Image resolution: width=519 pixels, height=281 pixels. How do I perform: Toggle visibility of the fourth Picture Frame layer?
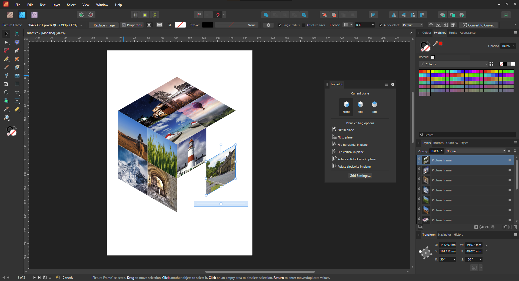pos(510,190)
